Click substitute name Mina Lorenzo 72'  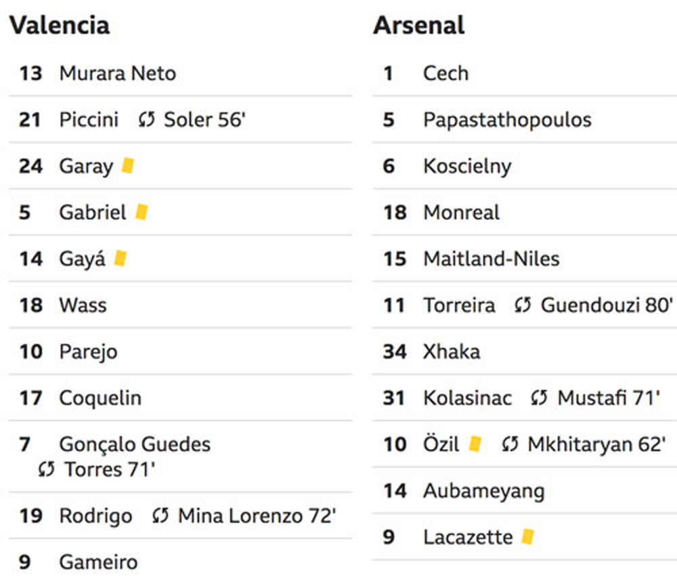pos(257,515)
